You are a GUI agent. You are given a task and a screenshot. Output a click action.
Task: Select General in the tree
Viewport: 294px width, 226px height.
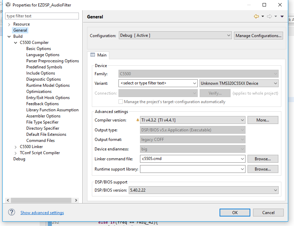pos(20,30)
